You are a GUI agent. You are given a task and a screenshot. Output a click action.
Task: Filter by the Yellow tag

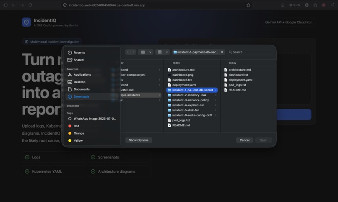pyautogui.click(x=75, y=141)
